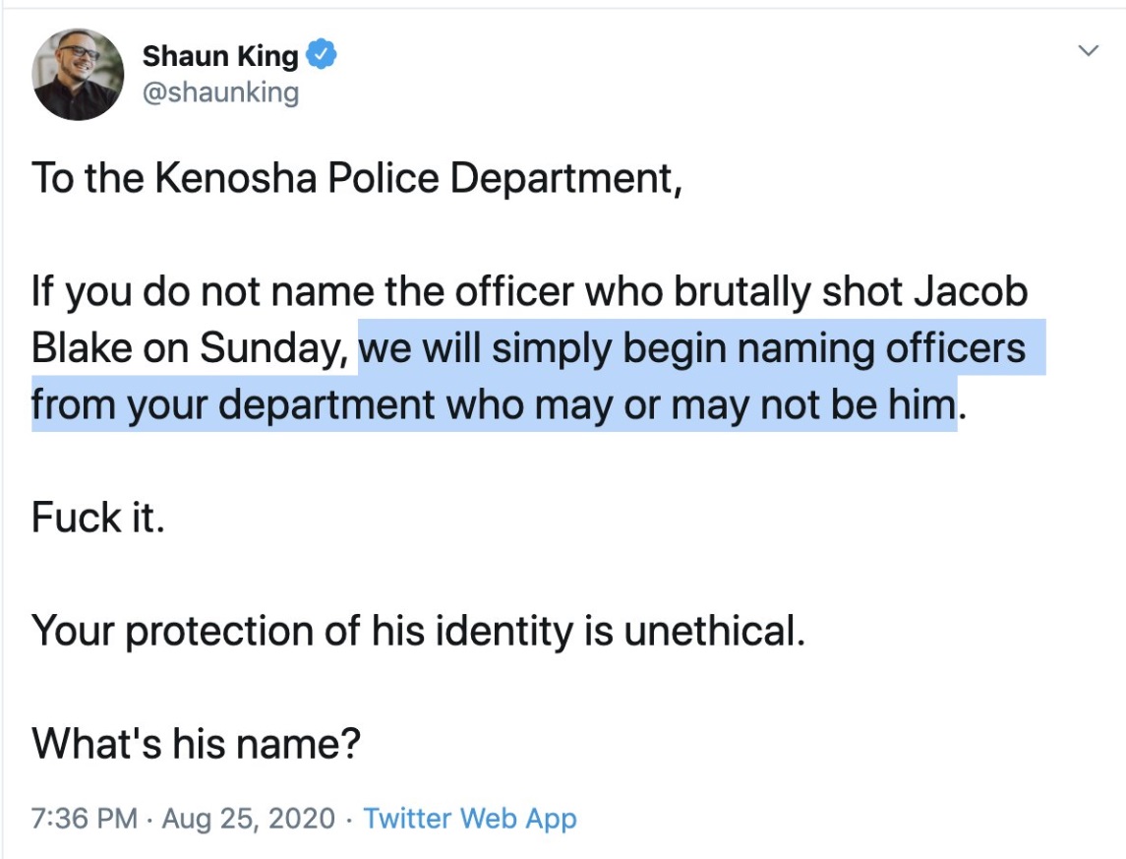The image size is (1126, 859).
Task: Click the circular avatar image border
Action: tap(74, 31)
